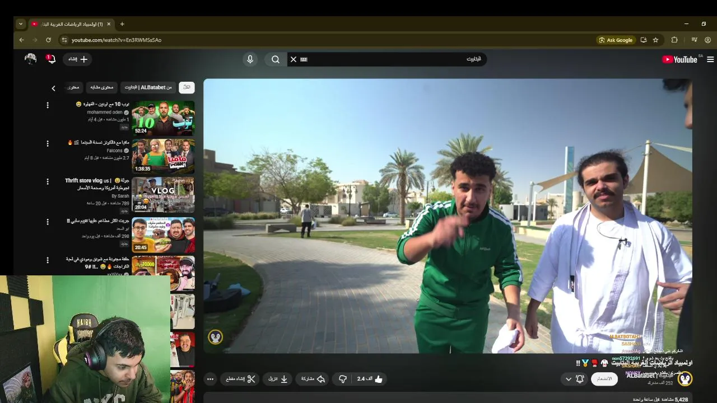Viewport: 717px width, 403px height.
Task: Select 'من ALBatabet' filter chip
Action: pyautogui.click(x=148, y=87)
